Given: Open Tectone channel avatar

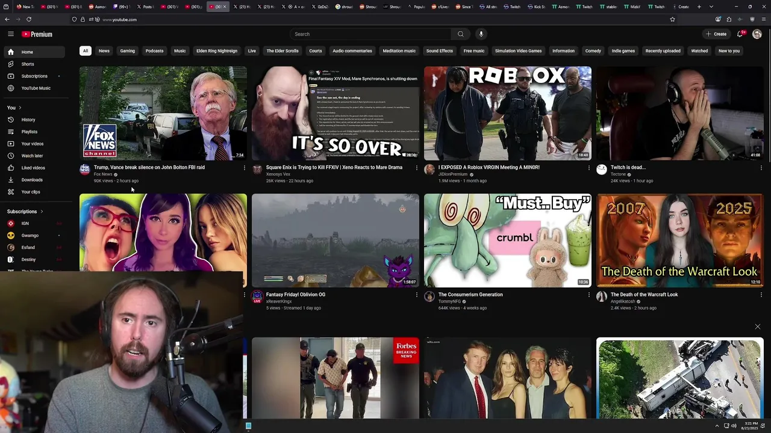Looking at the screenshot, I should click(x=602, y=170).
